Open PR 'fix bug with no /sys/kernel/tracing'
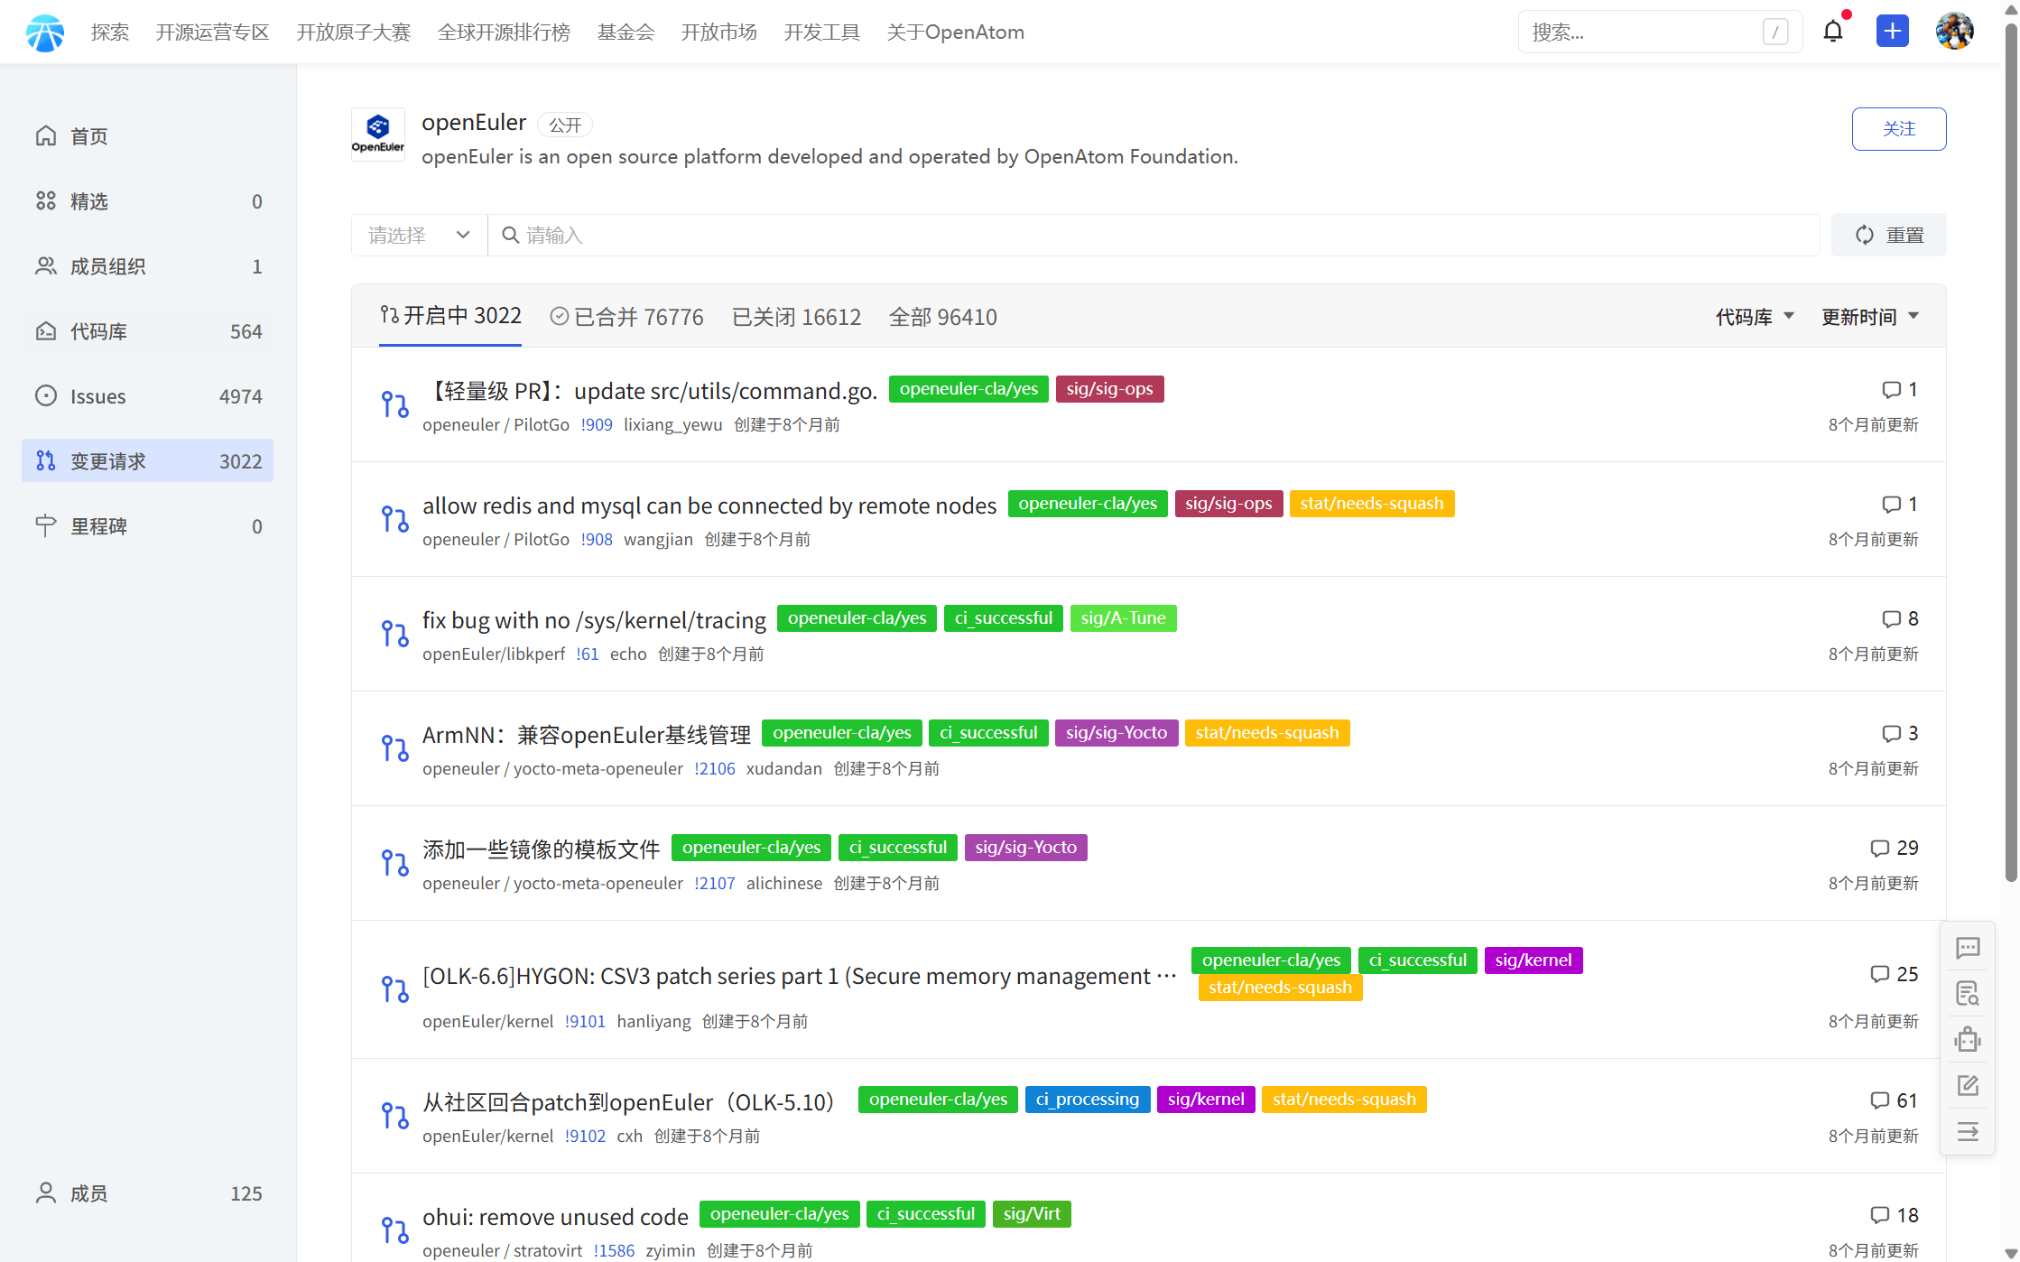This screenshot has height=1262, width=2020. pos(594,620)
